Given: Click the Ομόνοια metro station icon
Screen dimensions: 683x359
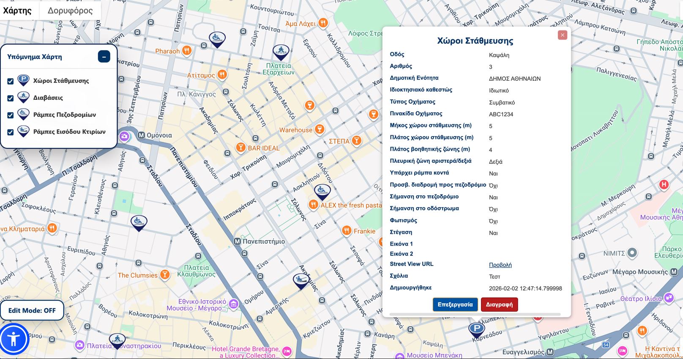Looking at the screenshot, I should point(141,135).
